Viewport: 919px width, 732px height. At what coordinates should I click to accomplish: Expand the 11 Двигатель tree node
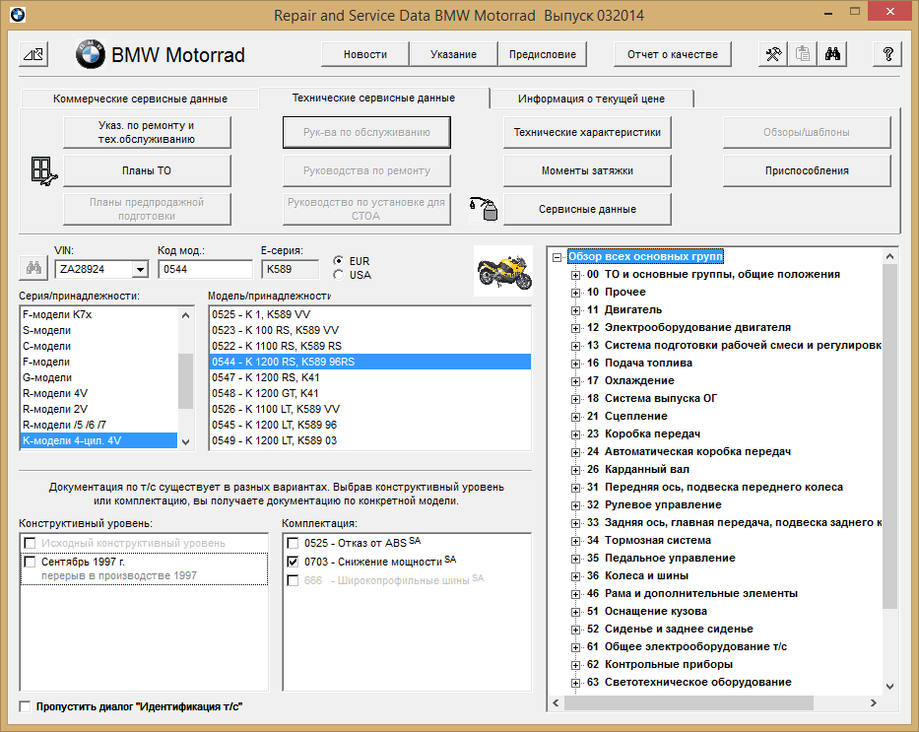tap(576, 310)
